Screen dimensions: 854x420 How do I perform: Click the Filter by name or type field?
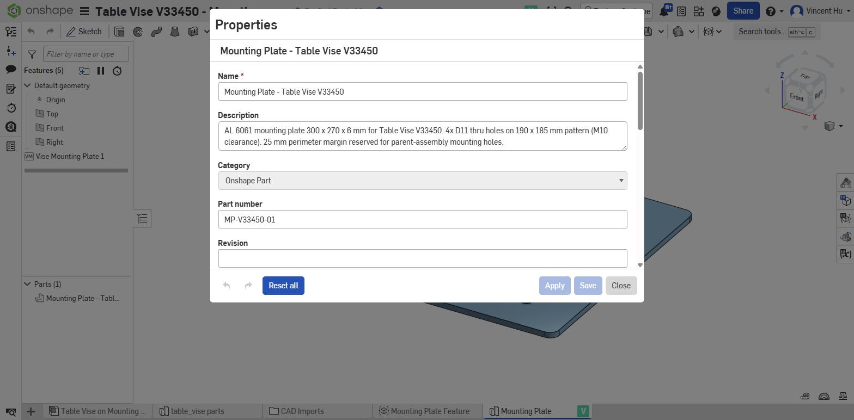[x=86, y=54]
